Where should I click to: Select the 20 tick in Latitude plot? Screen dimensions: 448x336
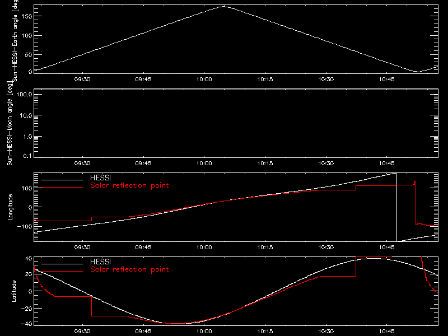pyautogui.click(x=29, y=274)
